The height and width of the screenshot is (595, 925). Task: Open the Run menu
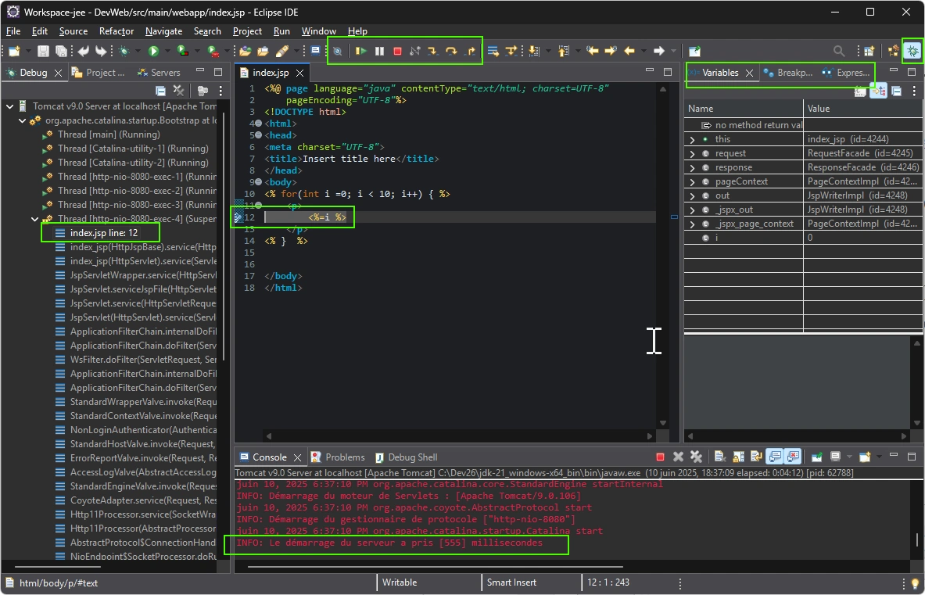coord(281,31)
